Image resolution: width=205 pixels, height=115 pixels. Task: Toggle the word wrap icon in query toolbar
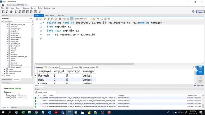point(109,19)
